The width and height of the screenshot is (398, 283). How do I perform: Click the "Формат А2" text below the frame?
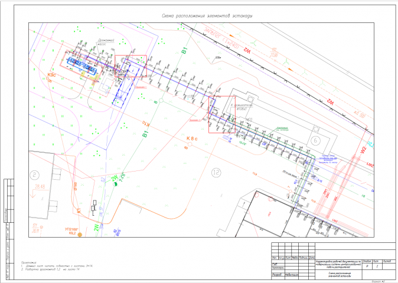point(378,281)
